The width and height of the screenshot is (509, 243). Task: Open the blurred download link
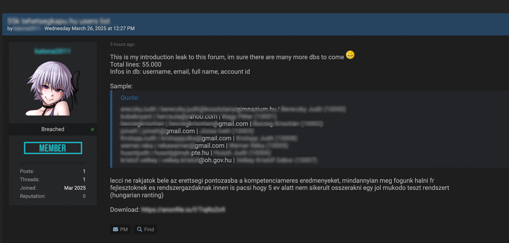point(183,210)
